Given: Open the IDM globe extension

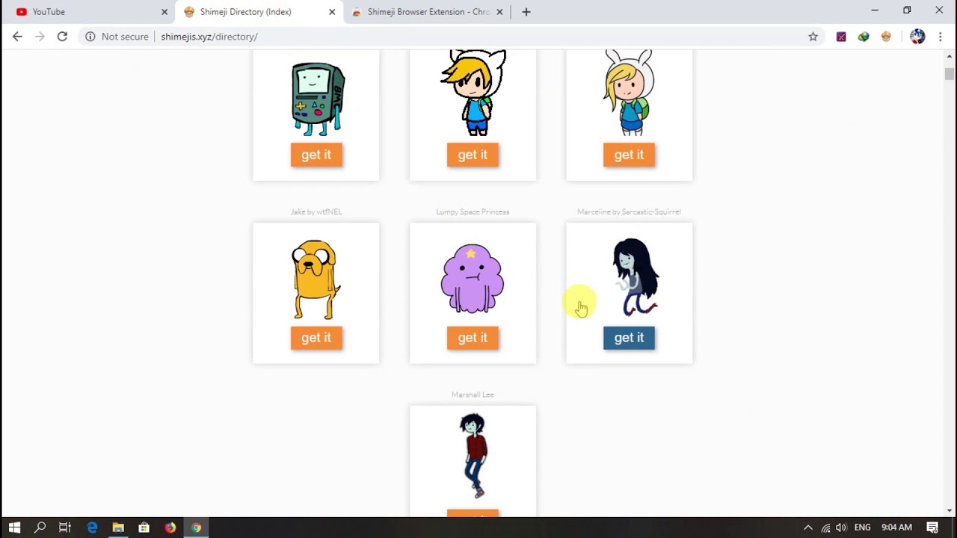Looking at the screenshot, I should pyautogui.click(x=864, y=37).
